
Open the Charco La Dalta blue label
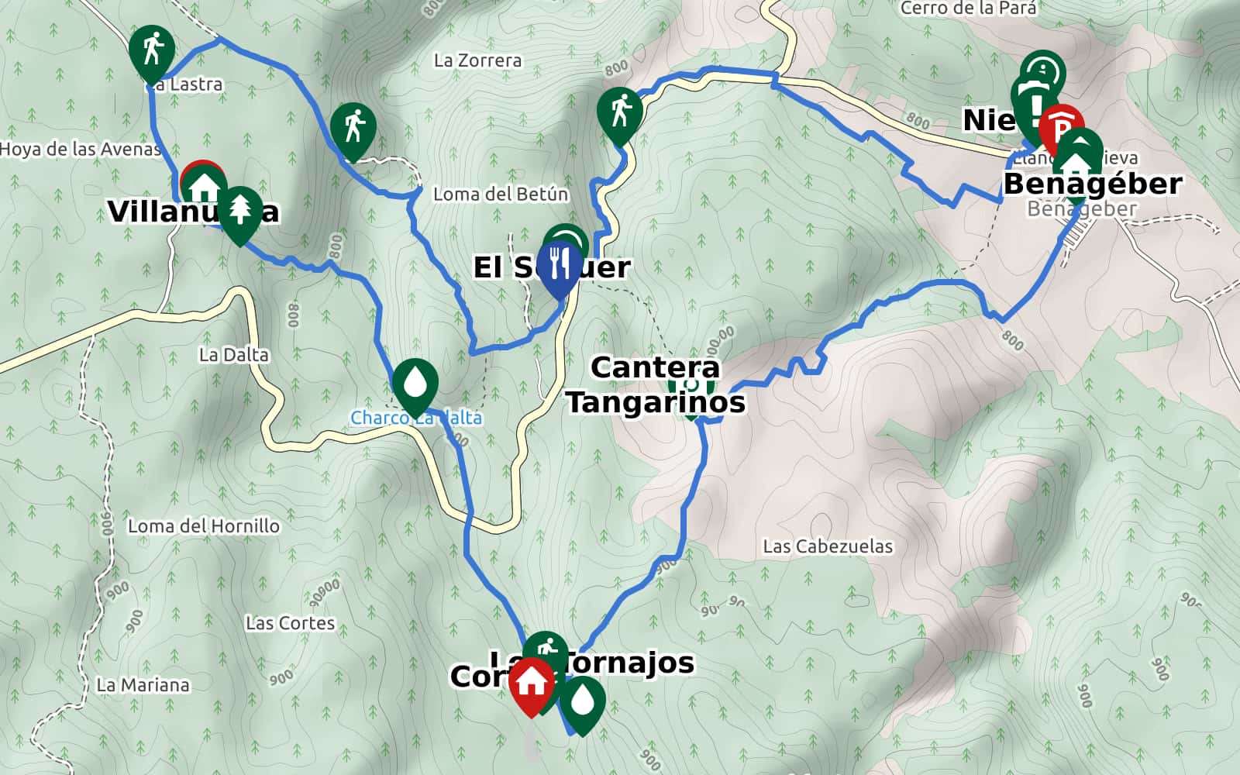[x=416, y=418]
